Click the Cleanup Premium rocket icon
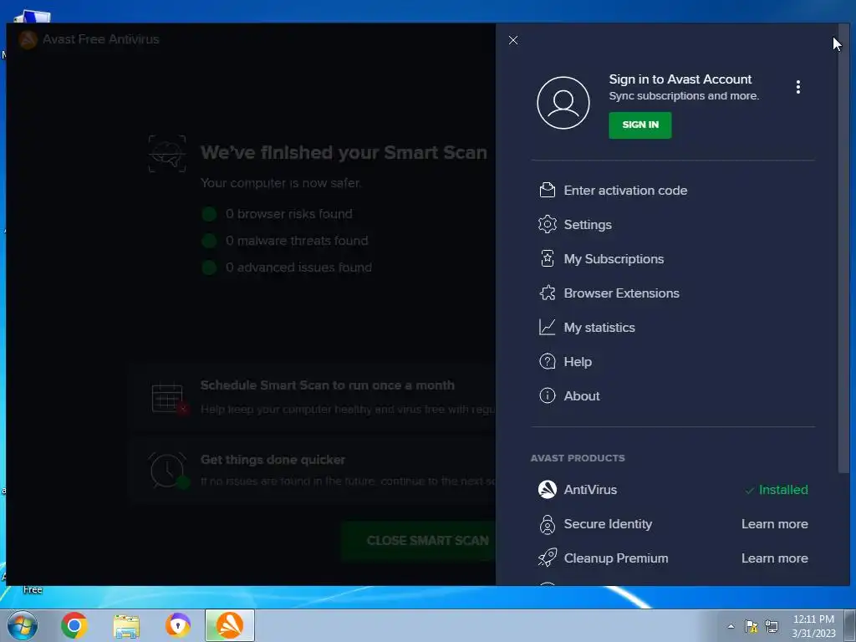This screenshot has width=856, height=642. [x=547, y=558]
